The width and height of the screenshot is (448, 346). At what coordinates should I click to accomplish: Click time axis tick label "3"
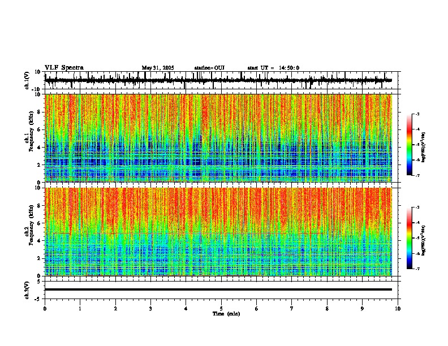pyautogui.click(x=150, y=309)
